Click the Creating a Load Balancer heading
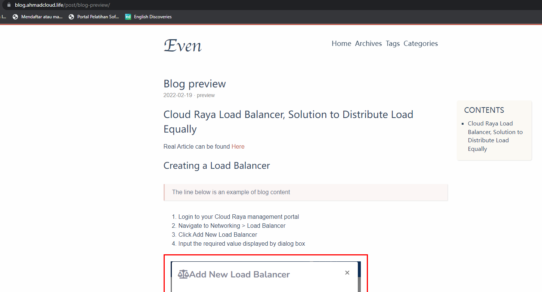 point(217,165)
